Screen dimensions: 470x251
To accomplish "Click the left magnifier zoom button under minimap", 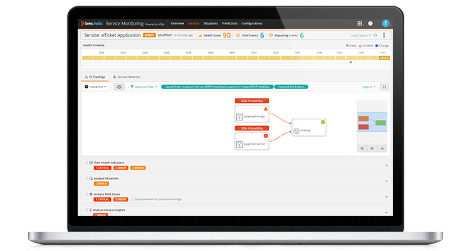I will click(362, 148).
